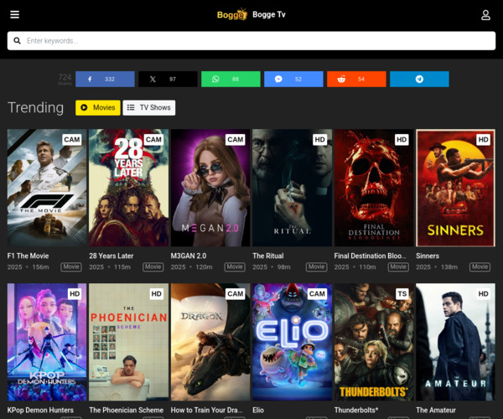Click HD badge on Phoenician Scheme

tap(157, 293)
